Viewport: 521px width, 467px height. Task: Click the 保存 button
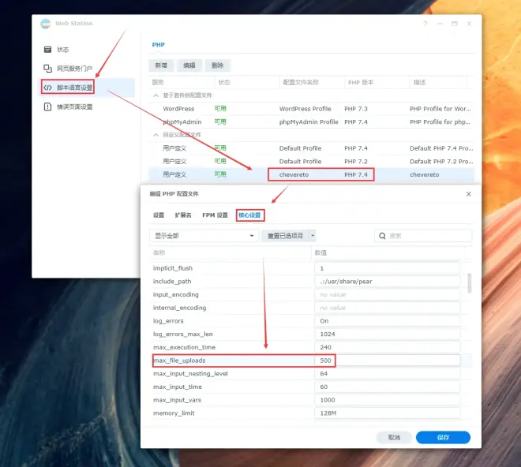tap(444, 438)
